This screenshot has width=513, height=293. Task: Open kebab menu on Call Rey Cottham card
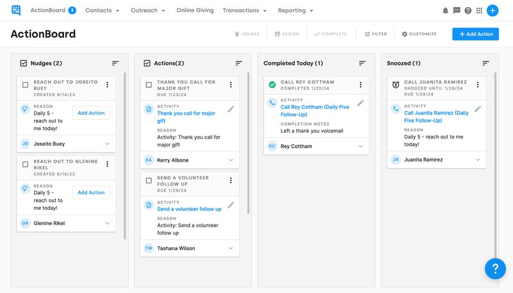point(361,85)
